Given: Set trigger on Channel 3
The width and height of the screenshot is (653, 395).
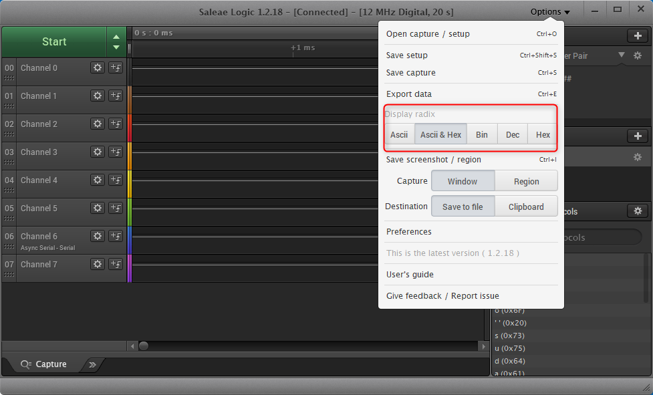Looking at the screenshot, I should point(116,152).
